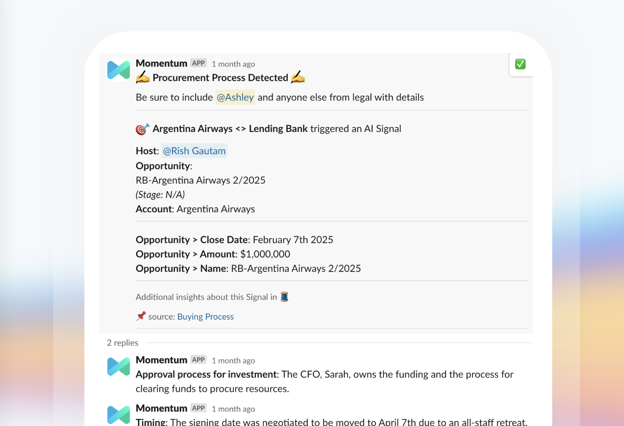Click the 1 month ago timestamp on top message

(x=233, y=64)
